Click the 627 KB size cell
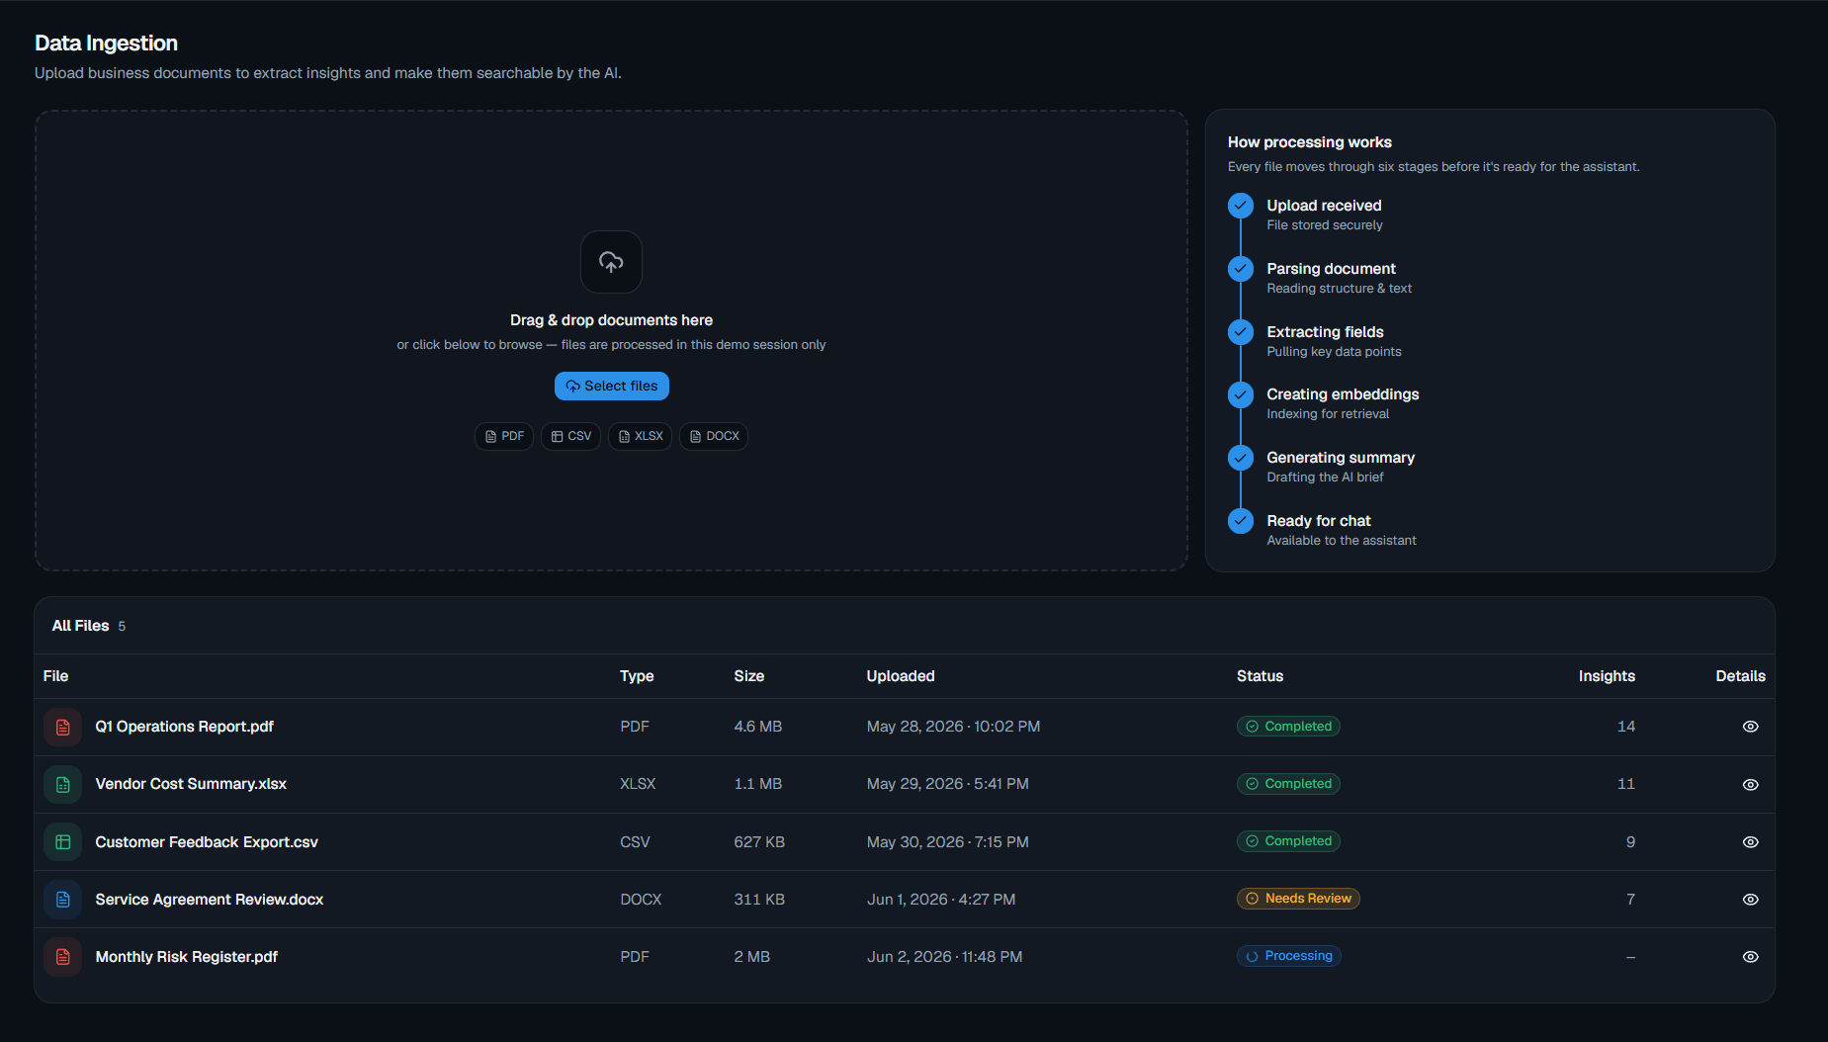 [x=759, y=842]
